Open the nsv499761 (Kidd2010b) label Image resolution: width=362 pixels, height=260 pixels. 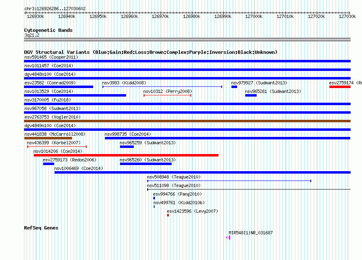coord(179,203)
